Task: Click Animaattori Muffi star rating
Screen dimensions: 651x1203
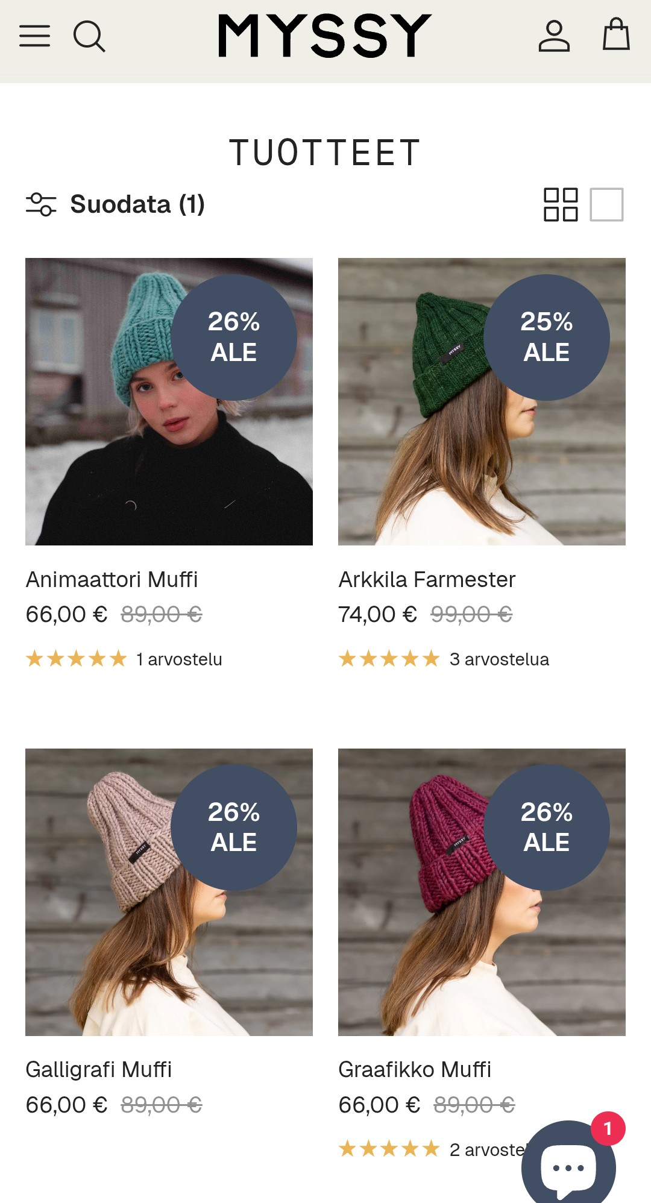Action: point(77,659)
